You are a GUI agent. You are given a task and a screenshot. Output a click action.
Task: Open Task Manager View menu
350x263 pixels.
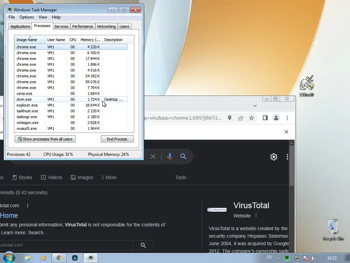pyautogui.click(x=43, y=17)
